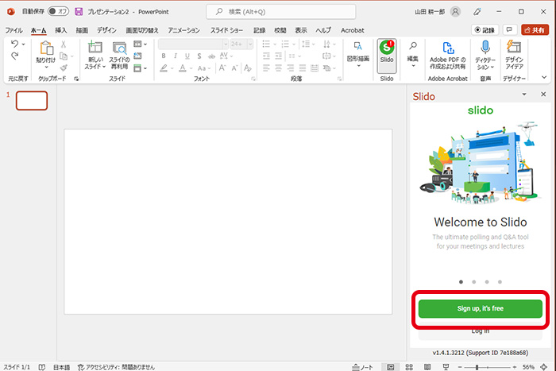The height and width of the screenshot is (371, 556).
Task: Start Slide Show from status bar
Action: pos(446,367)
